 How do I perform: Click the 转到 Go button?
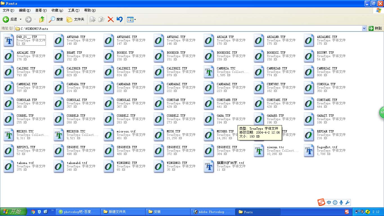(375, 28)
